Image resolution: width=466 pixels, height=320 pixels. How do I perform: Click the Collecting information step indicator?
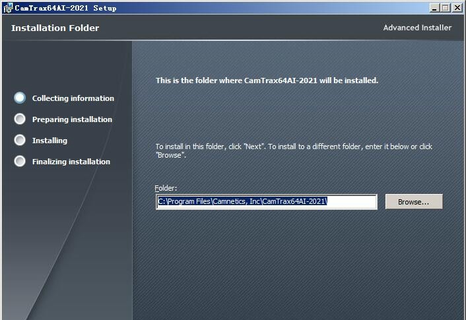point(20,98)
